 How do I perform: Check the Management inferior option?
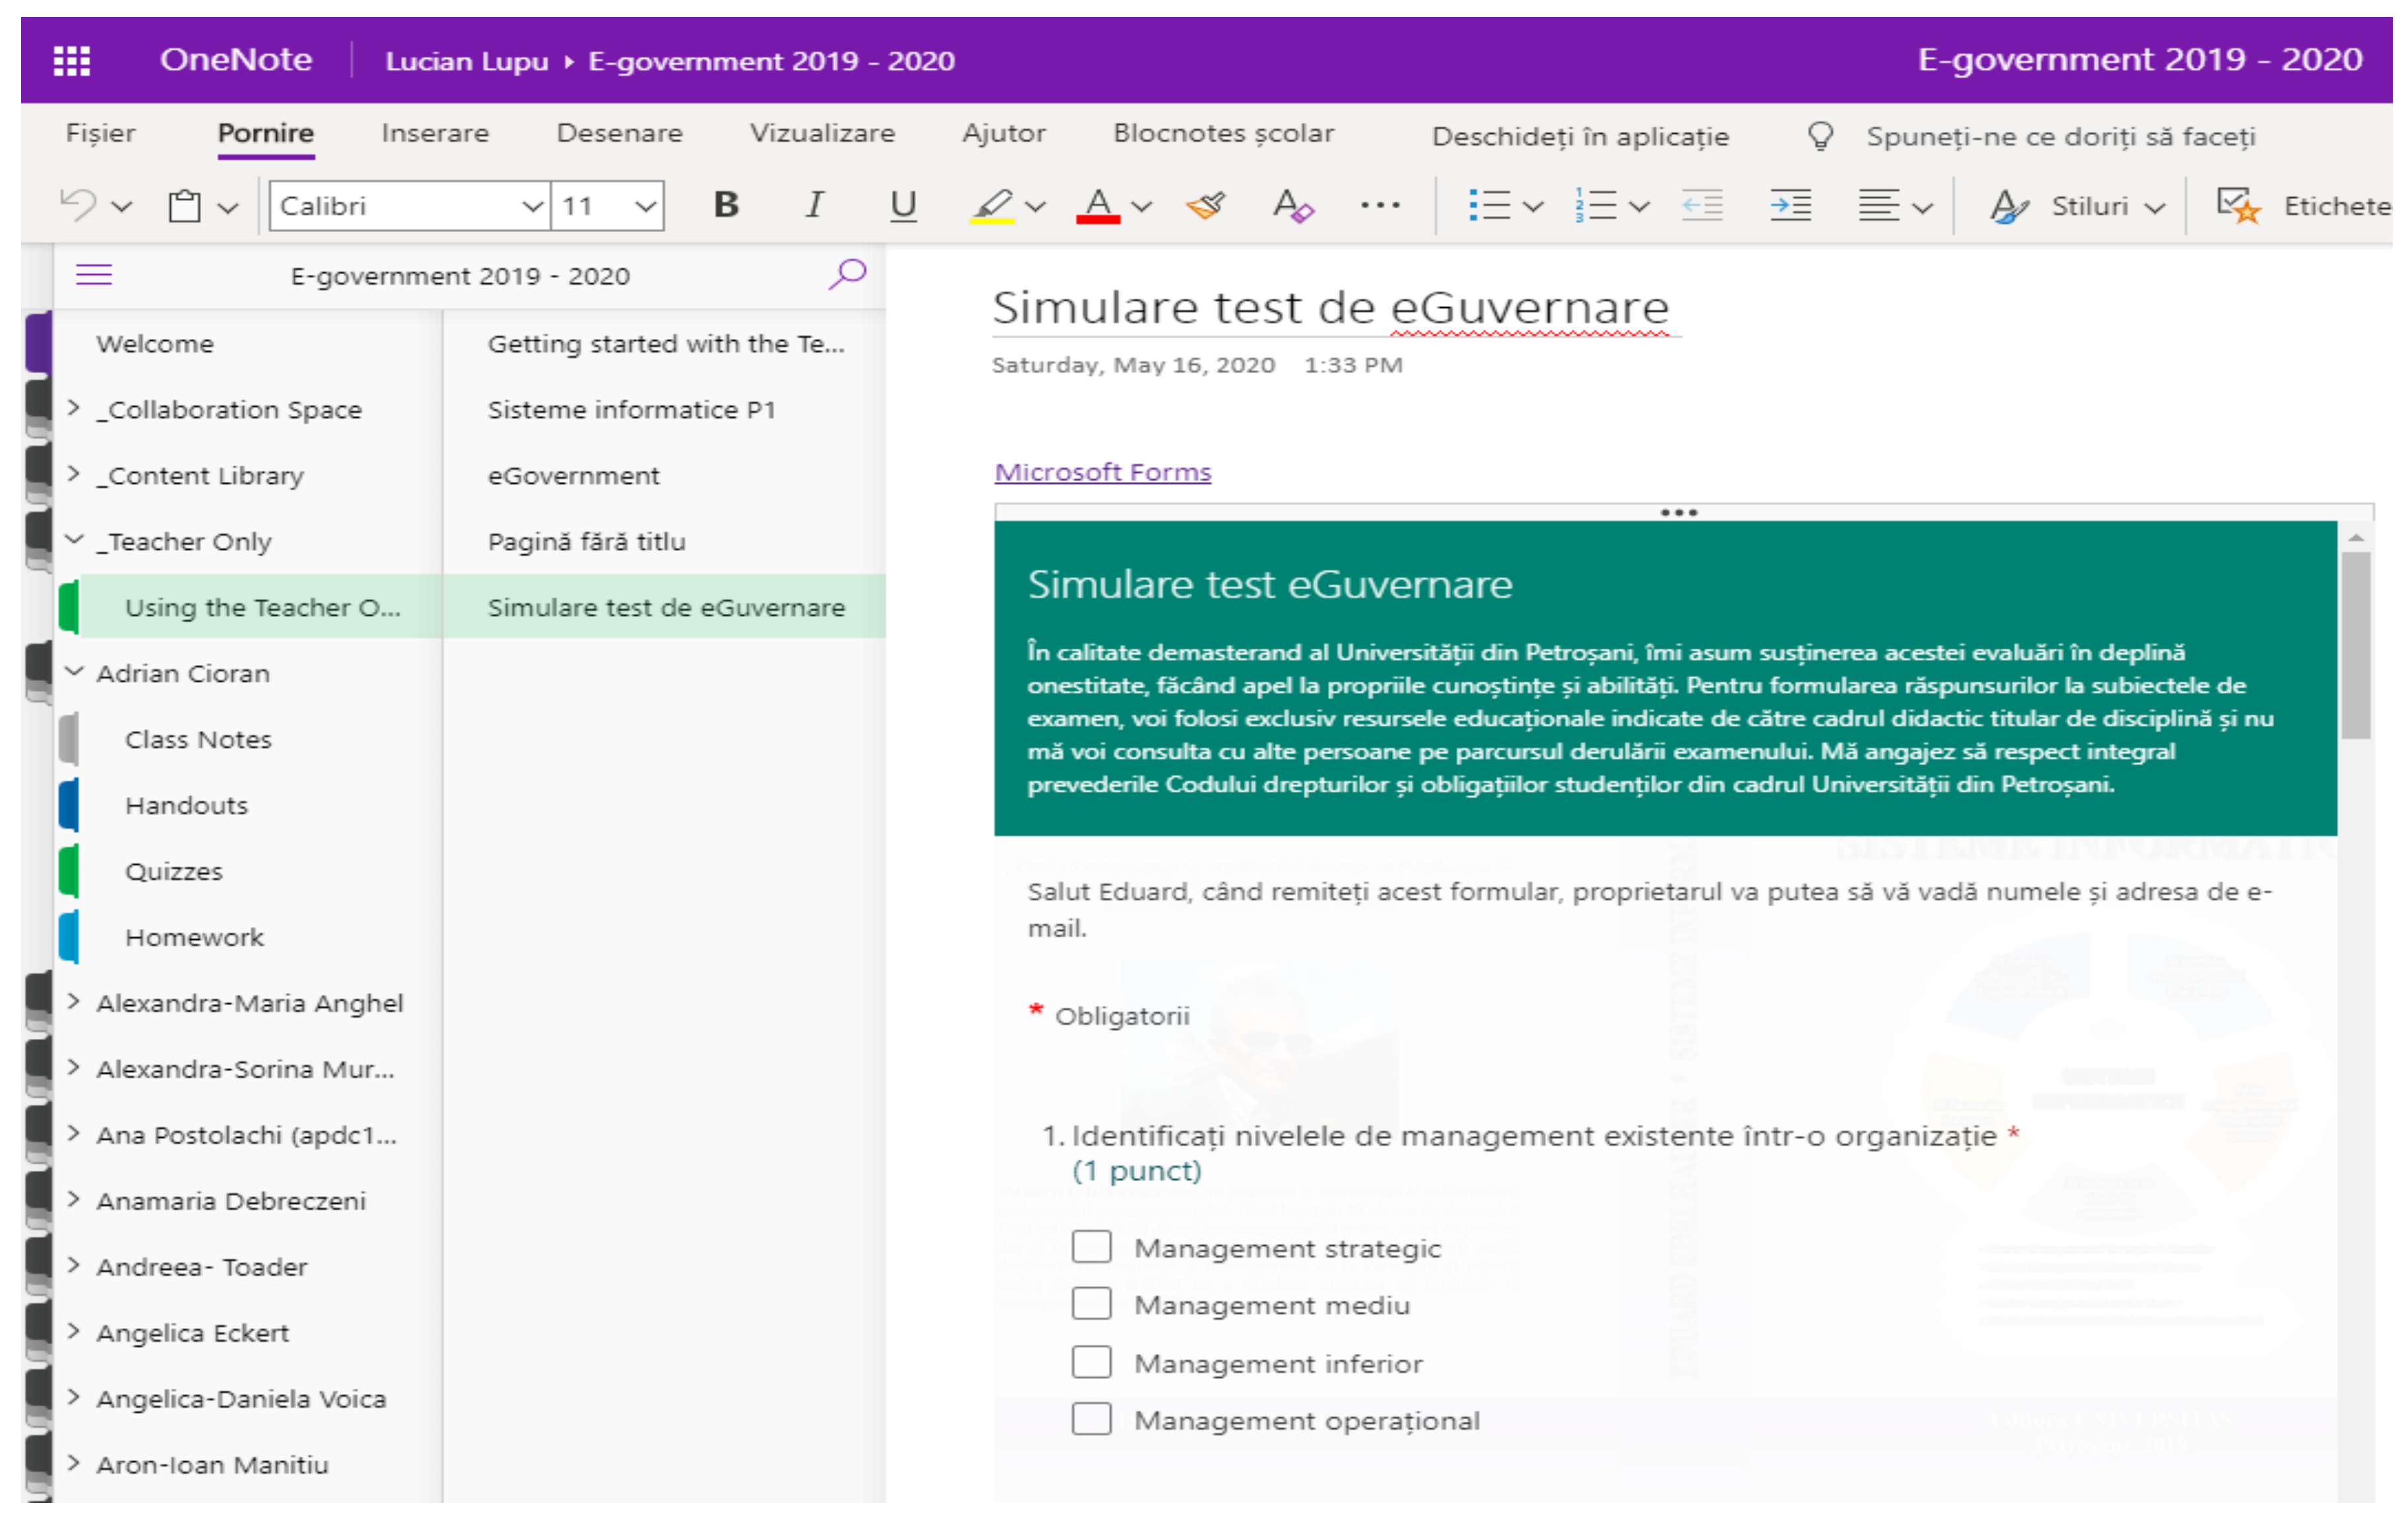tap(1091, 1362)
